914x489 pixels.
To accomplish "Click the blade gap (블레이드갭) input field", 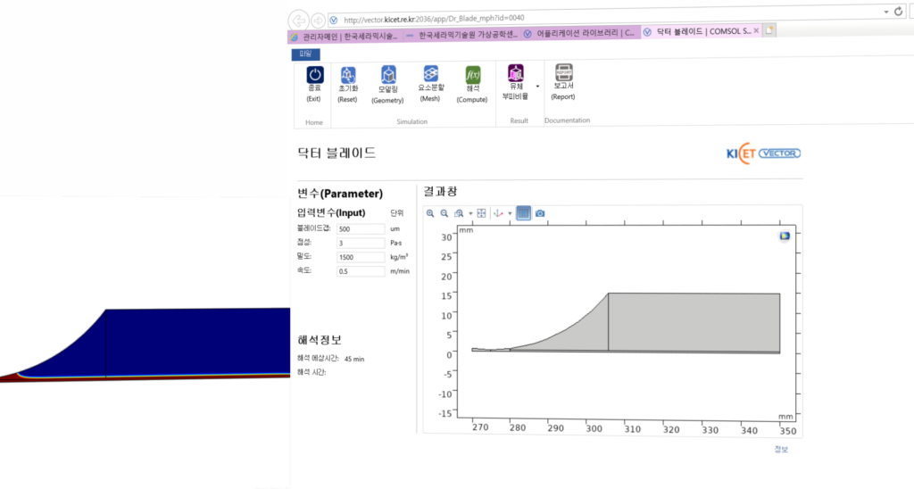I will [361, 228].
